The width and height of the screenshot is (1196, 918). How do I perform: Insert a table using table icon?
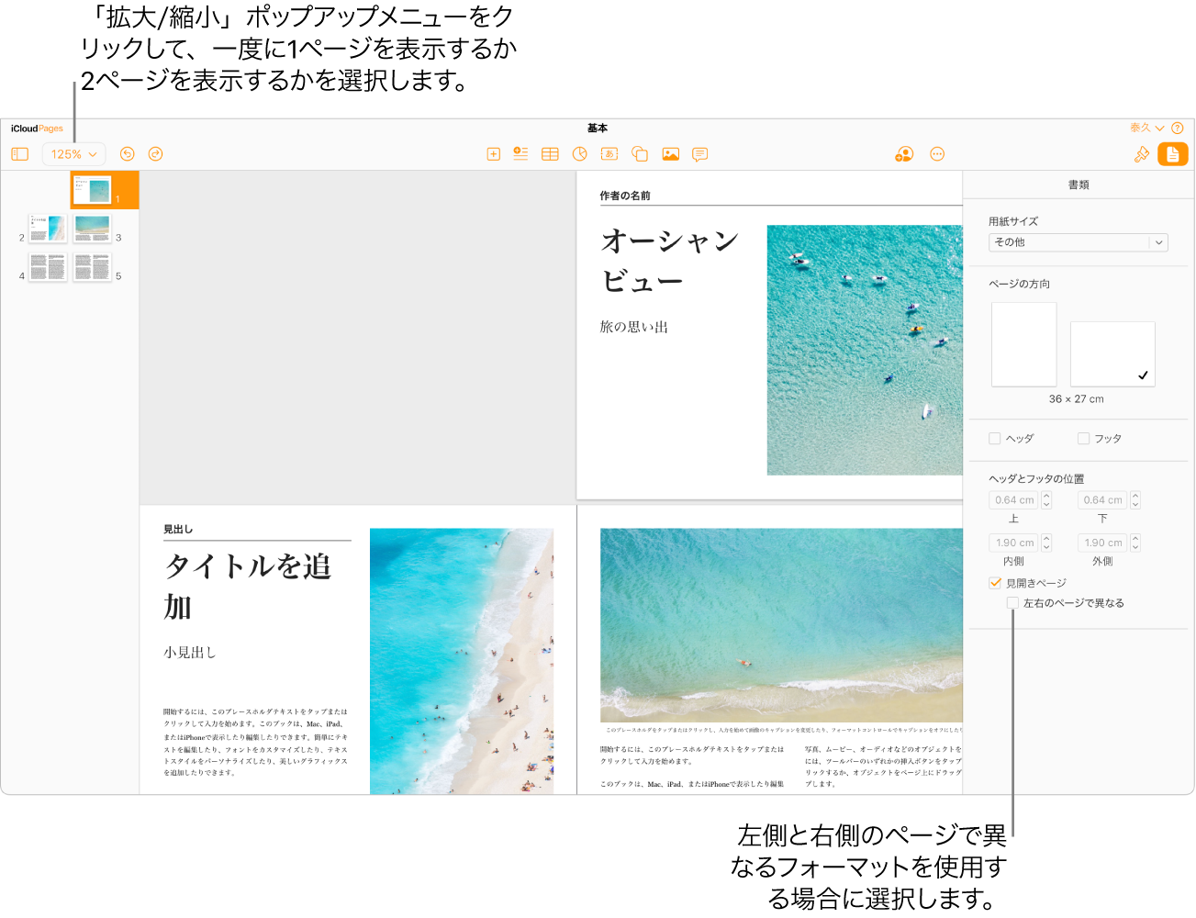(x=550, y=154)
